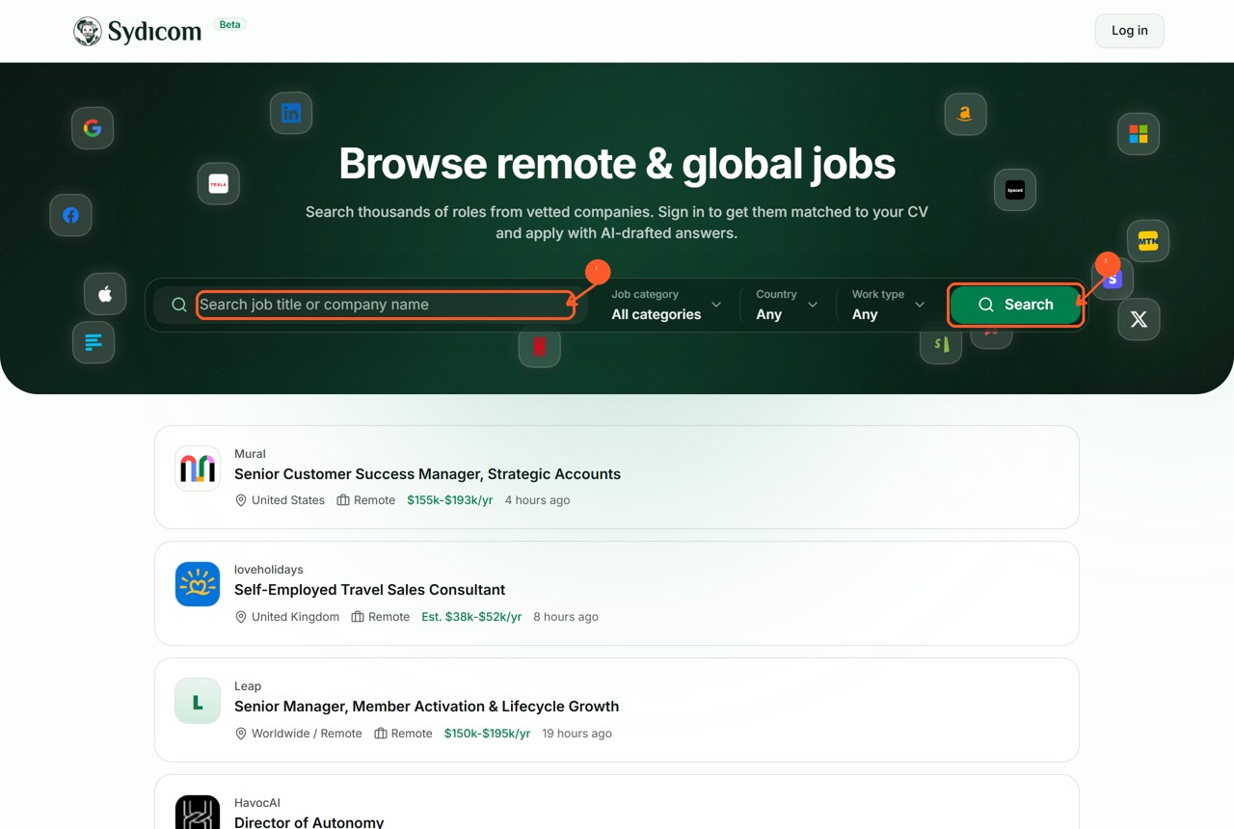This screenshot has width=1234, height=829.
Task: Click the SpaceX company icon
Action: coord(1015,190)
